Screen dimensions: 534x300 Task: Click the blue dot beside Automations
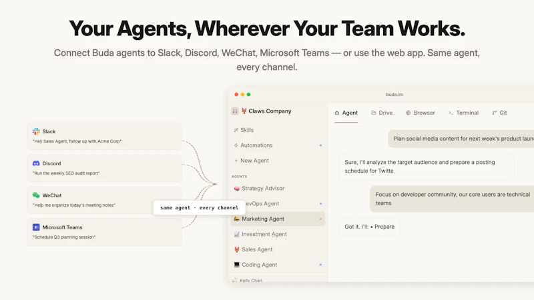tap(320, 145)
